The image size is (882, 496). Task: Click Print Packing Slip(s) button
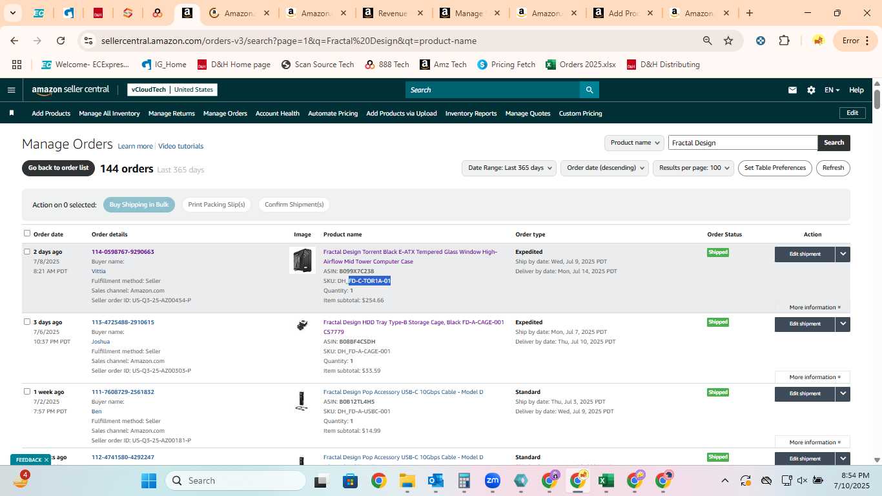point(217,205)
